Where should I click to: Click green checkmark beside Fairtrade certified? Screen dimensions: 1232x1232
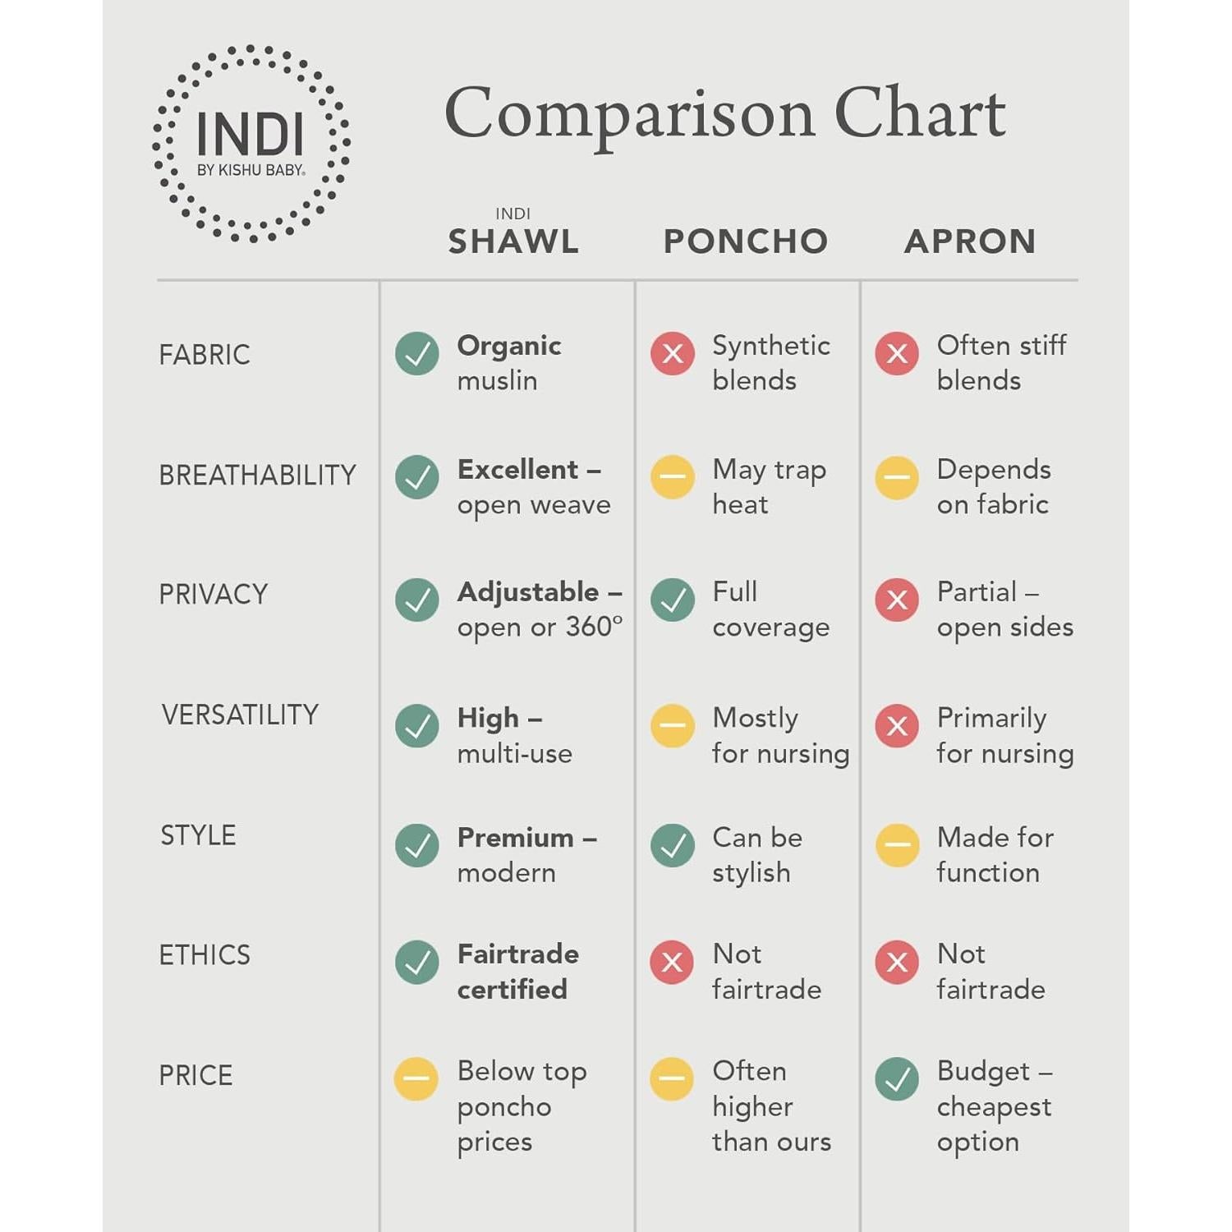(417, 962)
